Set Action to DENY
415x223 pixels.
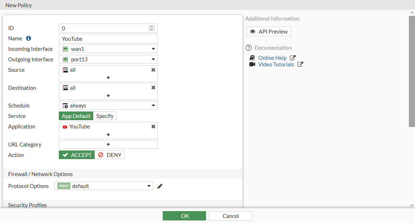click(x=110, y=155)
